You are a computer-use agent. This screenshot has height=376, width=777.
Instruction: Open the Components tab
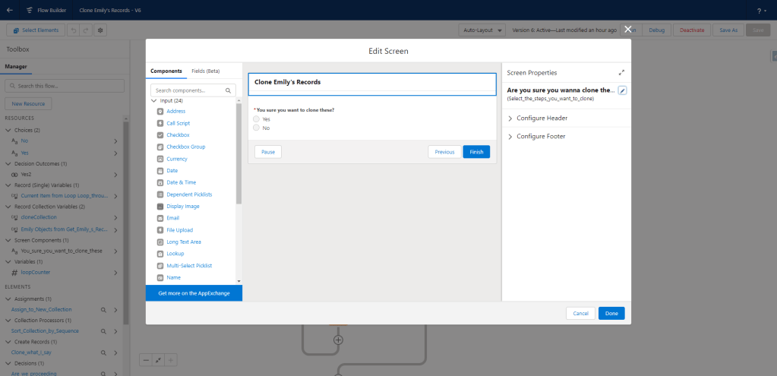tap(166, 71)
